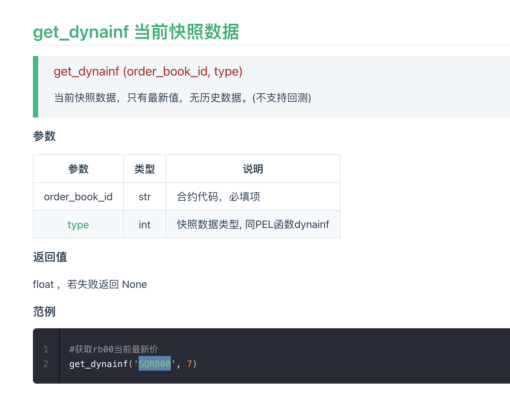The image size is (510, 396).
Task: Click the description starting with "当前快照数据，只有最新值"
Action: point(182,98)
